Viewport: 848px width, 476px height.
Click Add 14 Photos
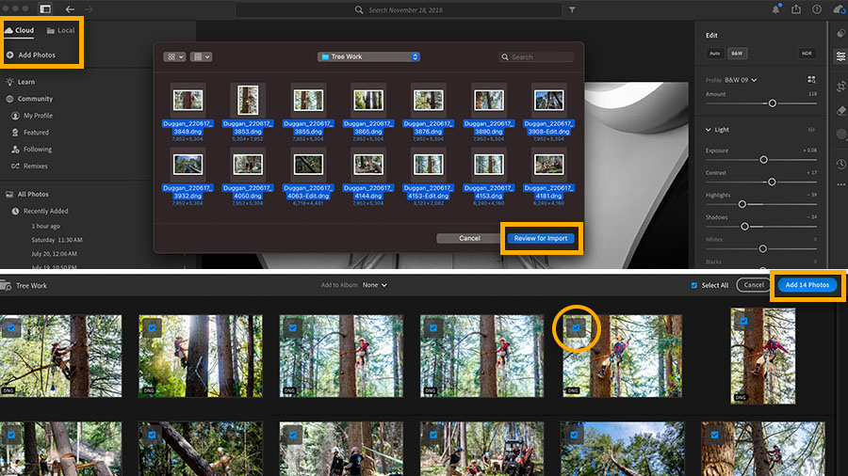click(x=807, y=285)
